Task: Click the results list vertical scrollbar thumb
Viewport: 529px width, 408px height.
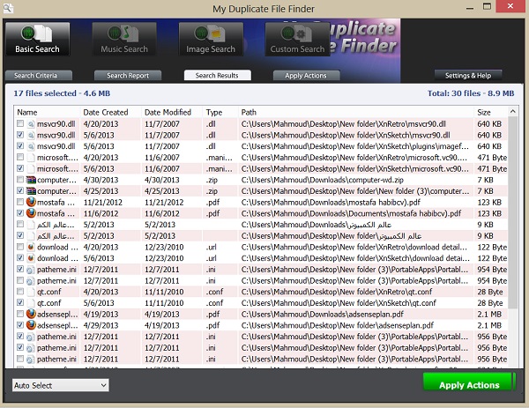Action: [512, 212]
